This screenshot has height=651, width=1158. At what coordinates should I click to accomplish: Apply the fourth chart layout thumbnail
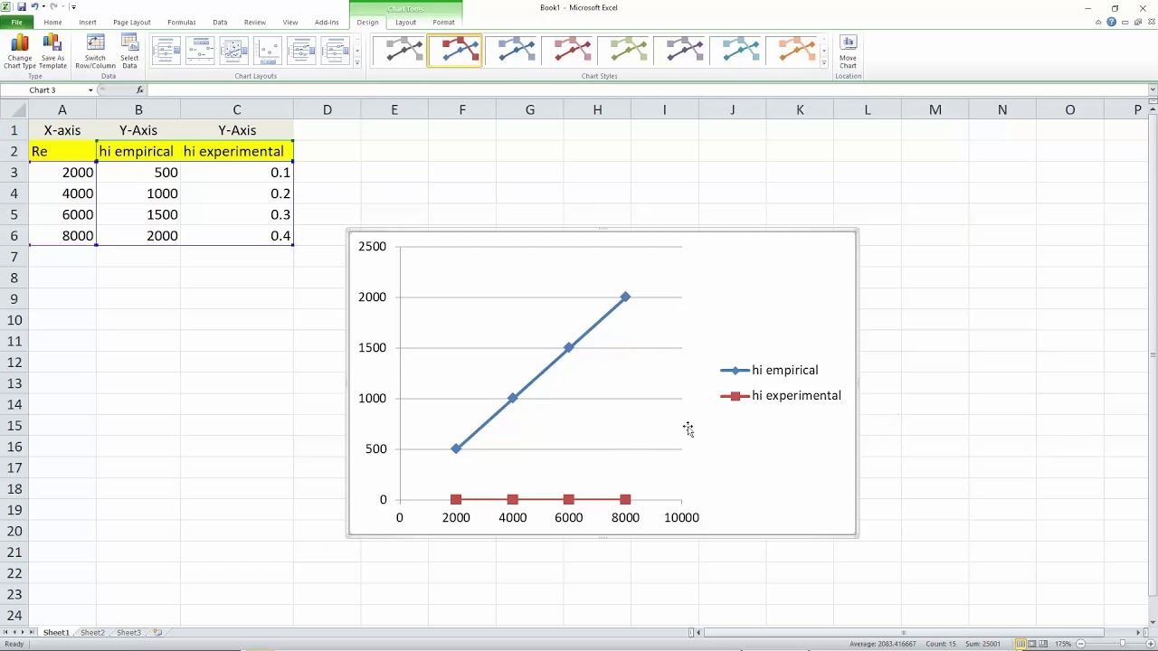[x=268, y=51]
